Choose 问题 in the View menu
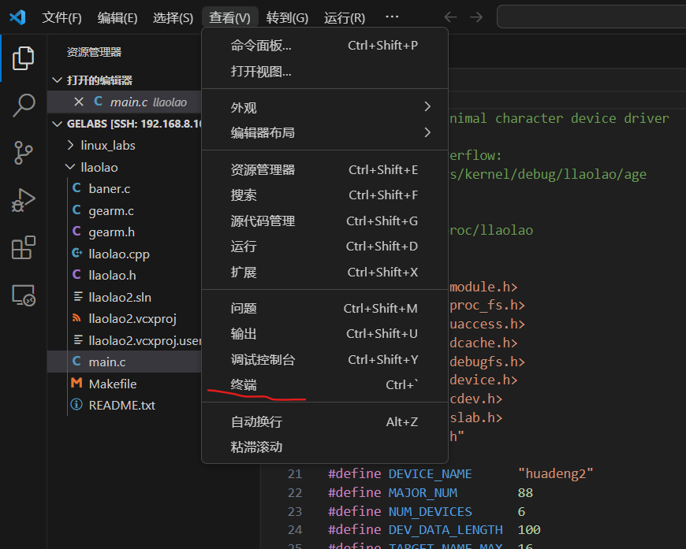 [x=325, y=308]
